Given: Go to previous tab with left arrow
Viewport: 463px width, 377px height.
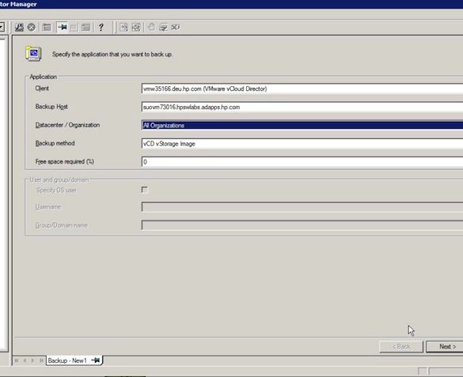Looking at the screenshot, I should click(25, 360).
